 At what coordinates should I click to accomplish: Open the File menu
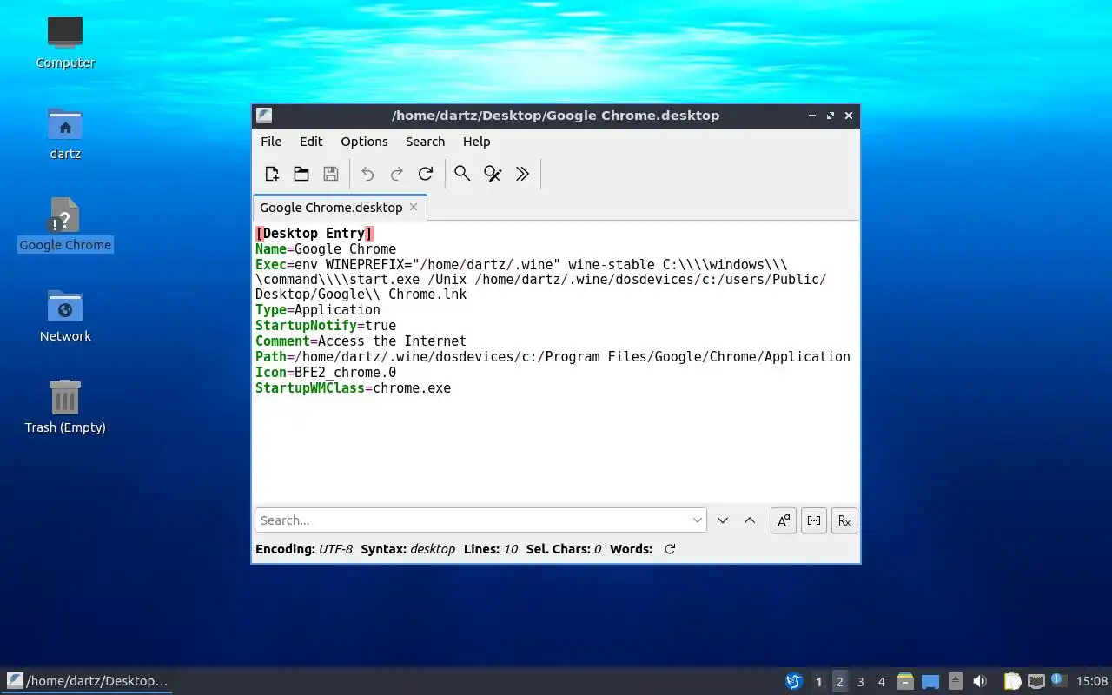(x=271, y=142)
